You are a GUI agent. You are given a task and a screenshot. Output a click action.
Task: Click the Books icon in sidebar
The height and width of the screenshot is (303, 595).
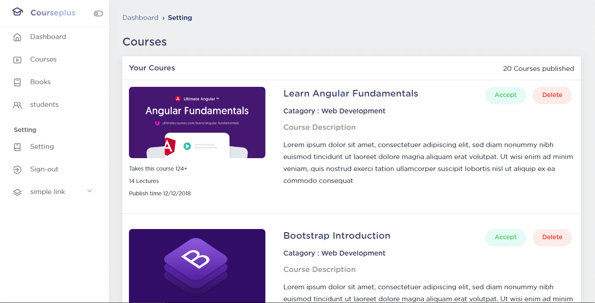[17, 82]
